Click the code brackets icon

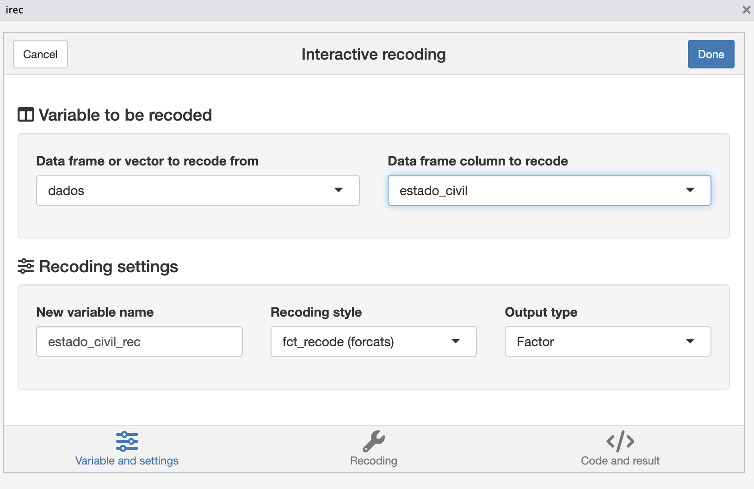620,441
